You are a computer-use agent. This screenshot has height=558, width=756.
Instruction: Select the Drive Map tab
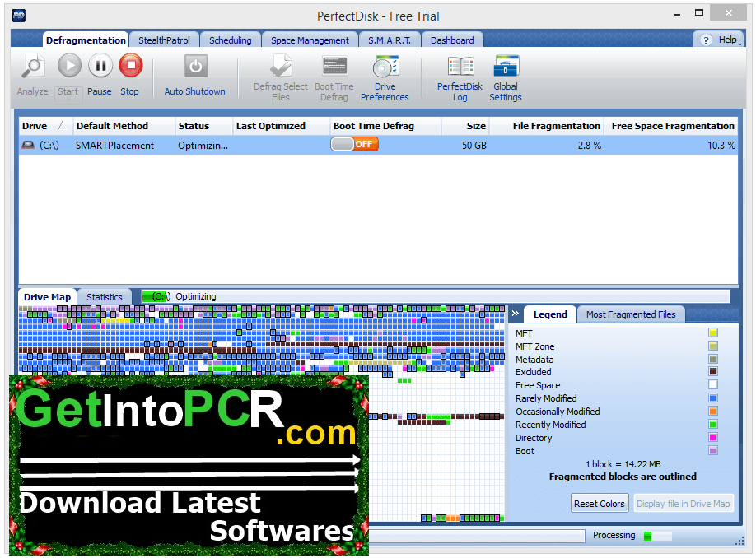[47, 297]
